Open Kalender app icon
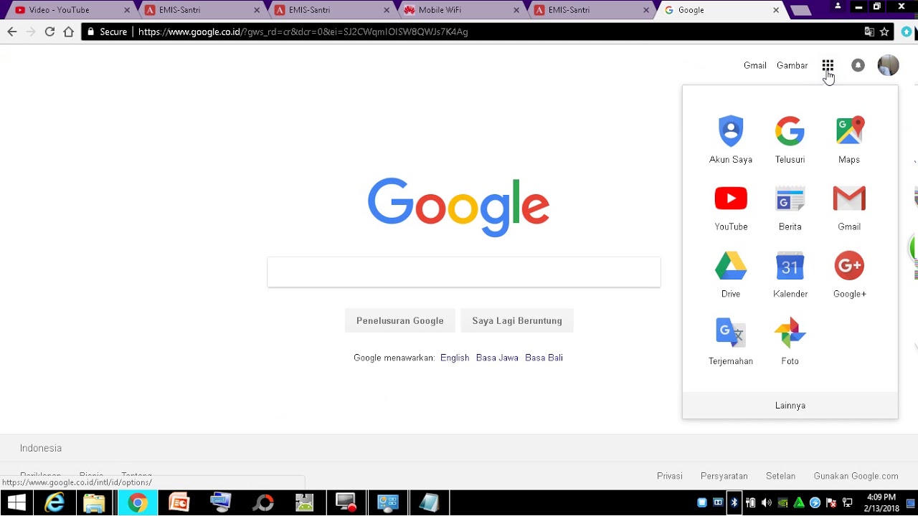918x516 pixels. pos(790,274)
